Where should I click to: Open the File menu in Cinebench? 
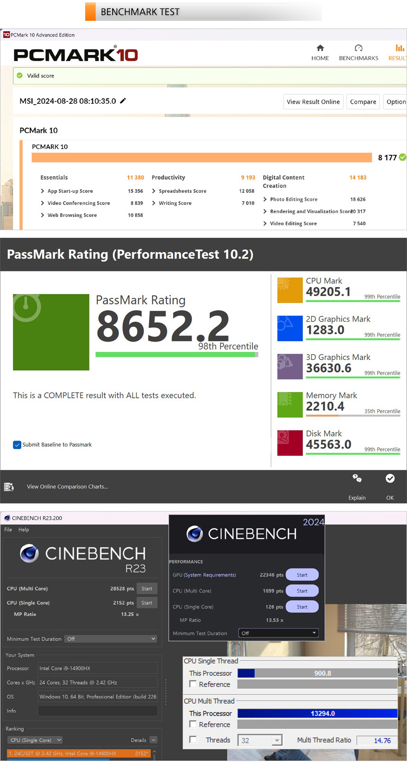point(8,530)
